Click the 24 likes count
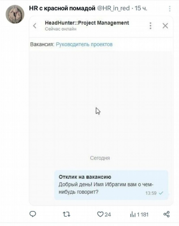The height and width of the screenshot is (226, 179). 108,214
